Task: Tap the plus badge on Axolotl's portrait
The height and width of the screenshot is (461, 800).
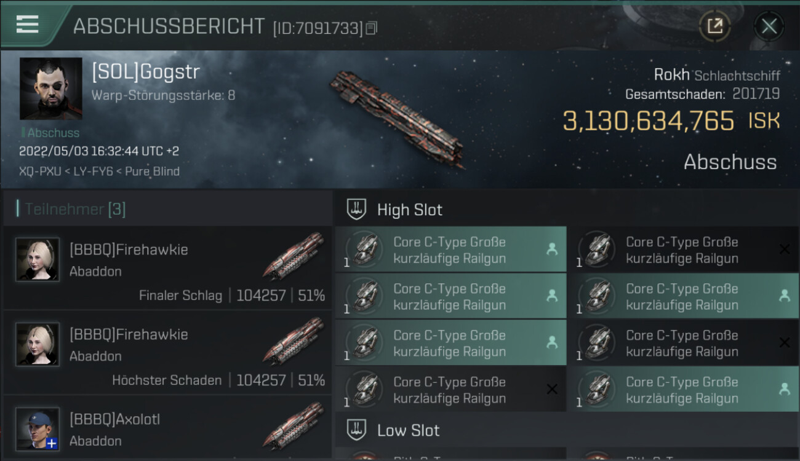Action: pyautogui.click(x=52, y=443)
